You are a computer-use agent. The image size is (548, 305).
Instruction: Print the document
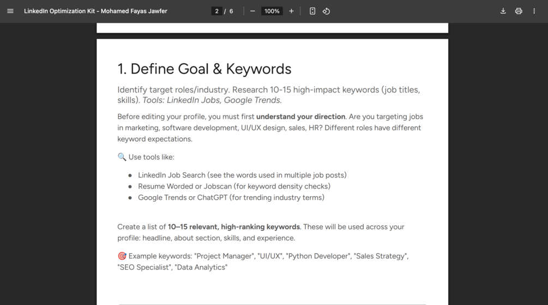(x=519, y=11)
